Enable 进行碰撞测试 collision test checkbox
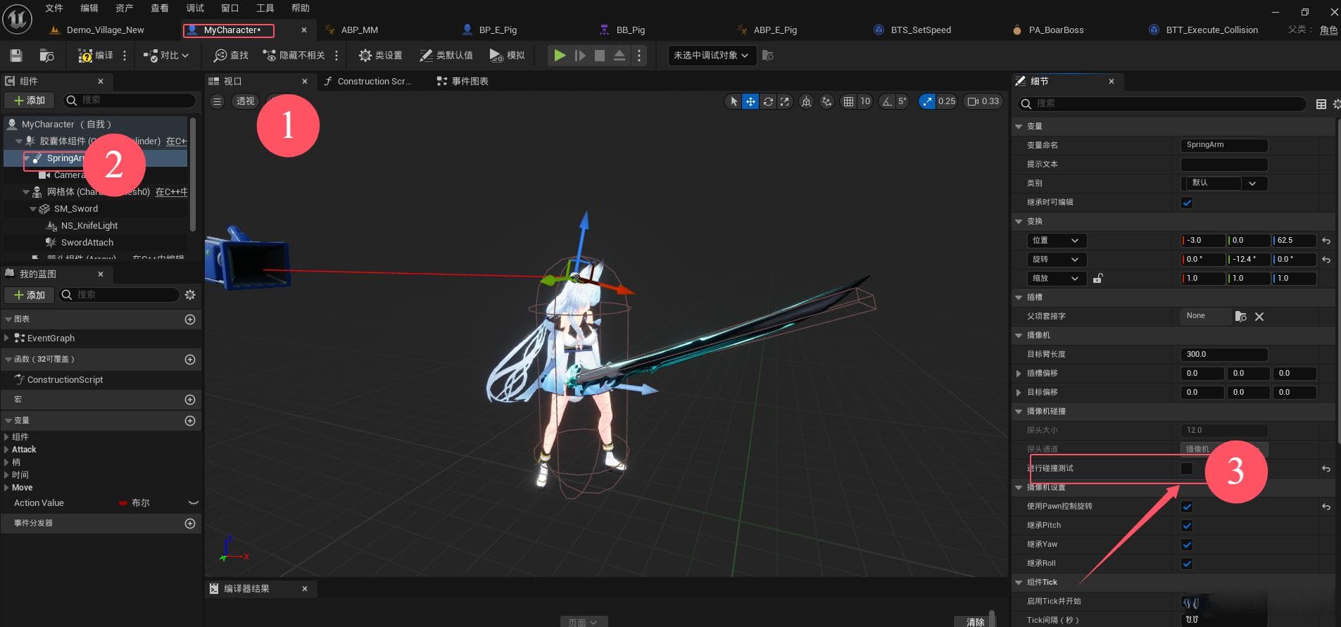Screen dimensions: 1341x627 click(1187, 469)
